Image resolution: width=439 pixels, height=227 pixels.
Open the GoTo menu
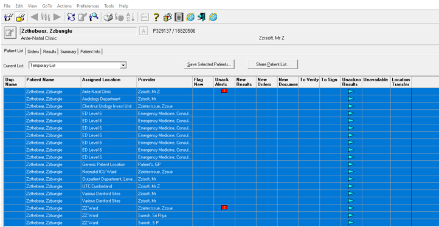(47, 6)
